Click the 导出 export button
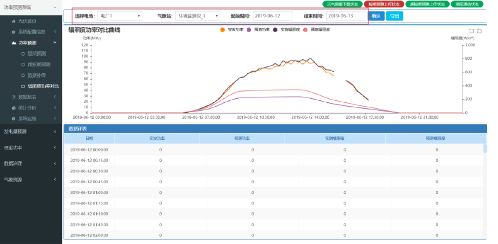 pyautogui.click(x=394, y=16)
